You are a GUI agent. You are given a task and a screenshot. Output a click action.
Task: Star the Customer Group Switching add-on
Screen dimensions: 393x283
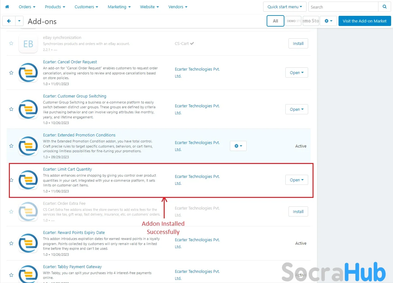11,109
